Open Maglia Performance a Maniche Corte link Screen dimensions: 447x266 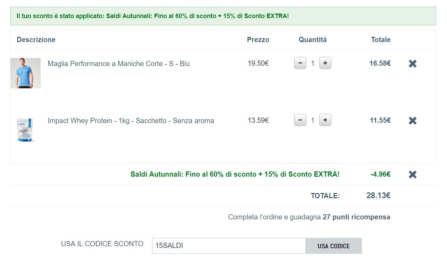[x=118, y=64]
